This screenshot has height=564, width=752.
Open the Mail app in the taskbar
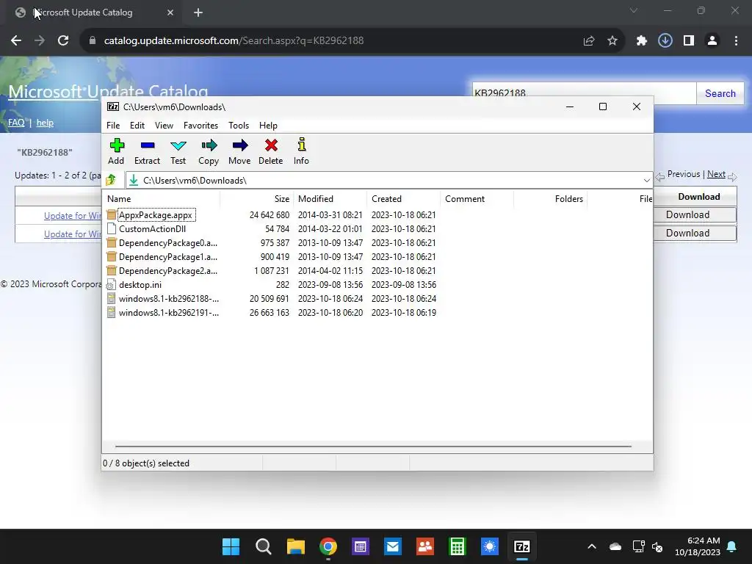(x=393, y=546)
